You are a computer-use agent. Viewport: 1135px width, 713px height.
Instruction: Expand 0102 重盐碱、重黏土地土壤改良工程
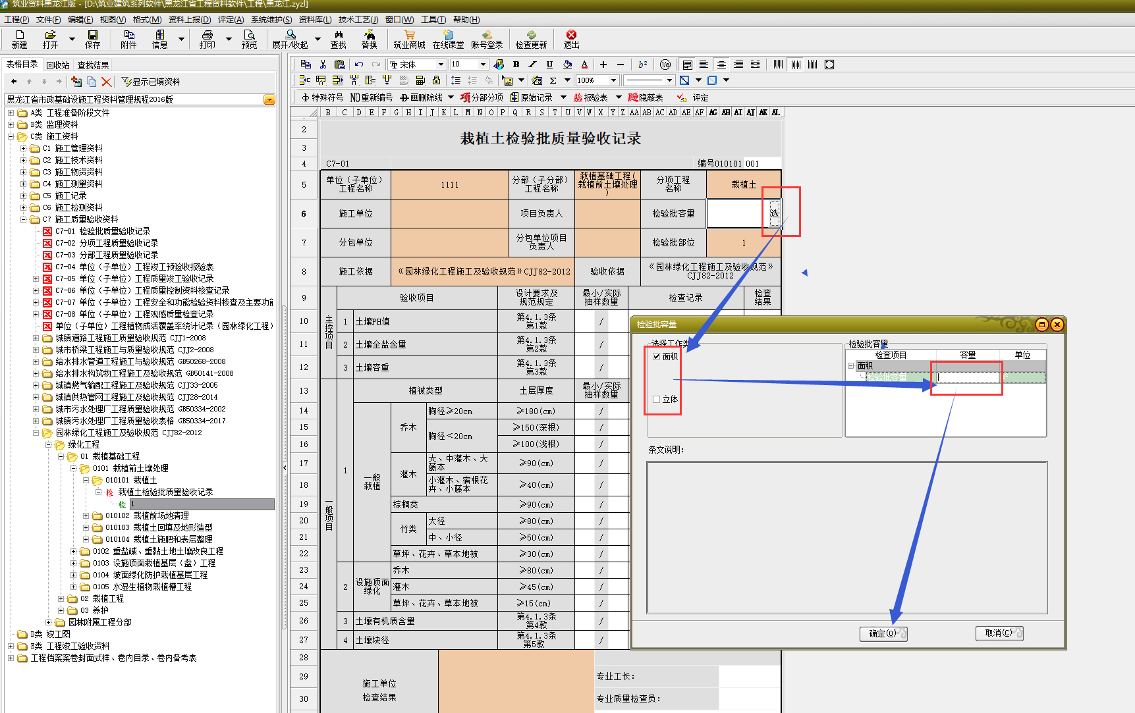click(x=73, y=551)
